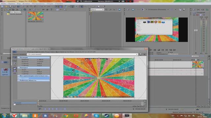Open Yandex browser from taskbar
The width and height of the screenshot is (211, 118).
15,116
